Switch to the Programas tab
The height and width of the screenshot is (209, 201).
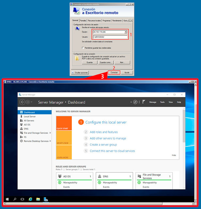click(x=106, y=21)
